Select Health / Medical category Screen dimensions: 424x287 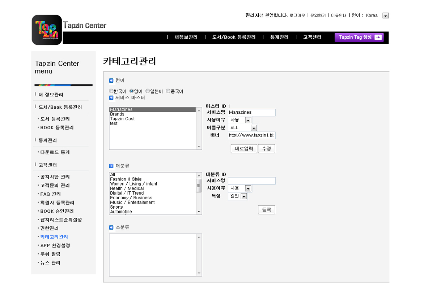(x=153, y=188)
